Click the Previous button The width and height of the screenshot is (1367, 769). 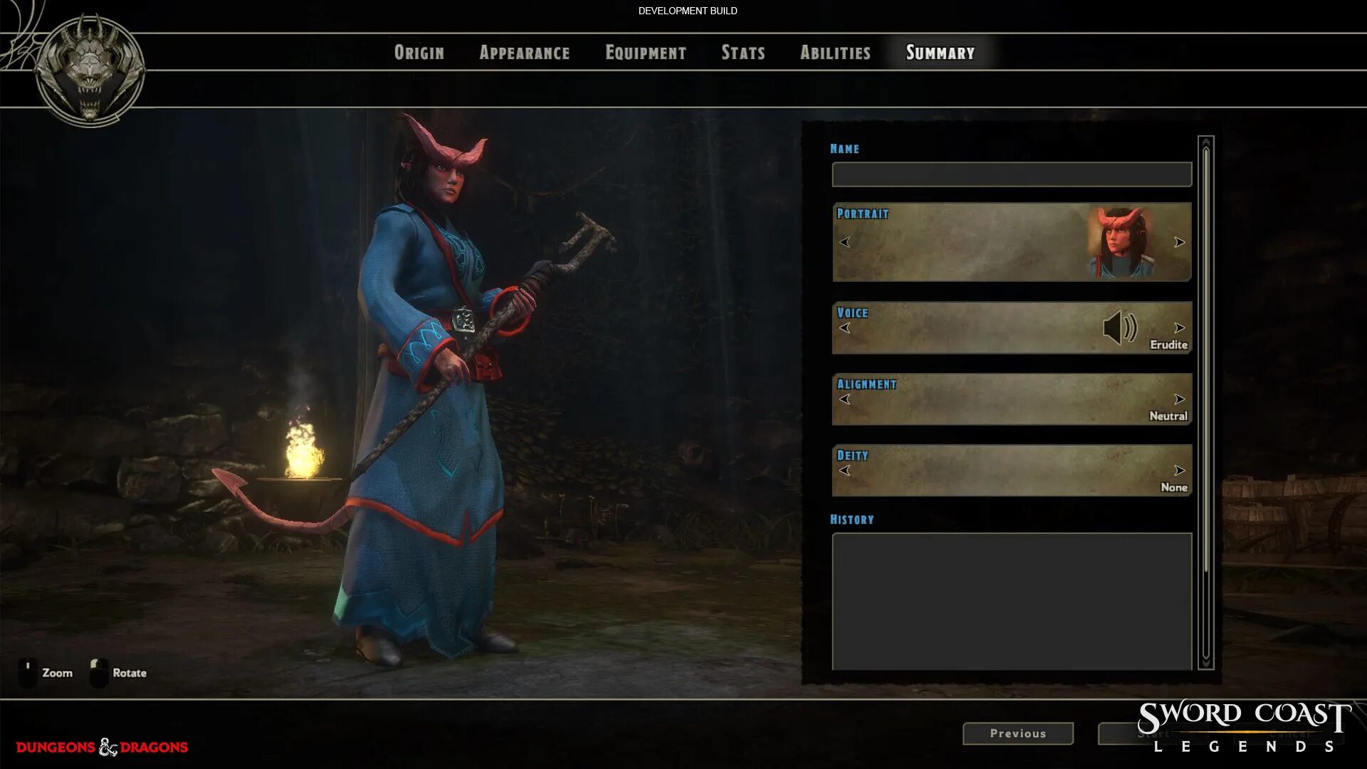coord(1017,733)
